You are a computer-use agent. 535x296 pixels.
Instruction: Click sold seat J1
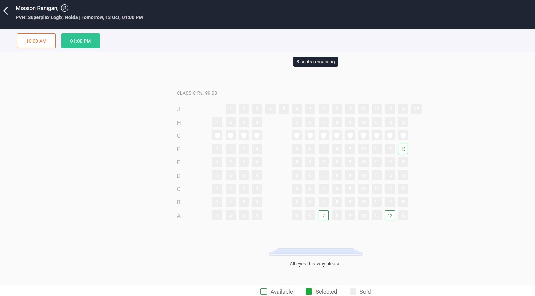pyautogui.click(x=230, y=109)
